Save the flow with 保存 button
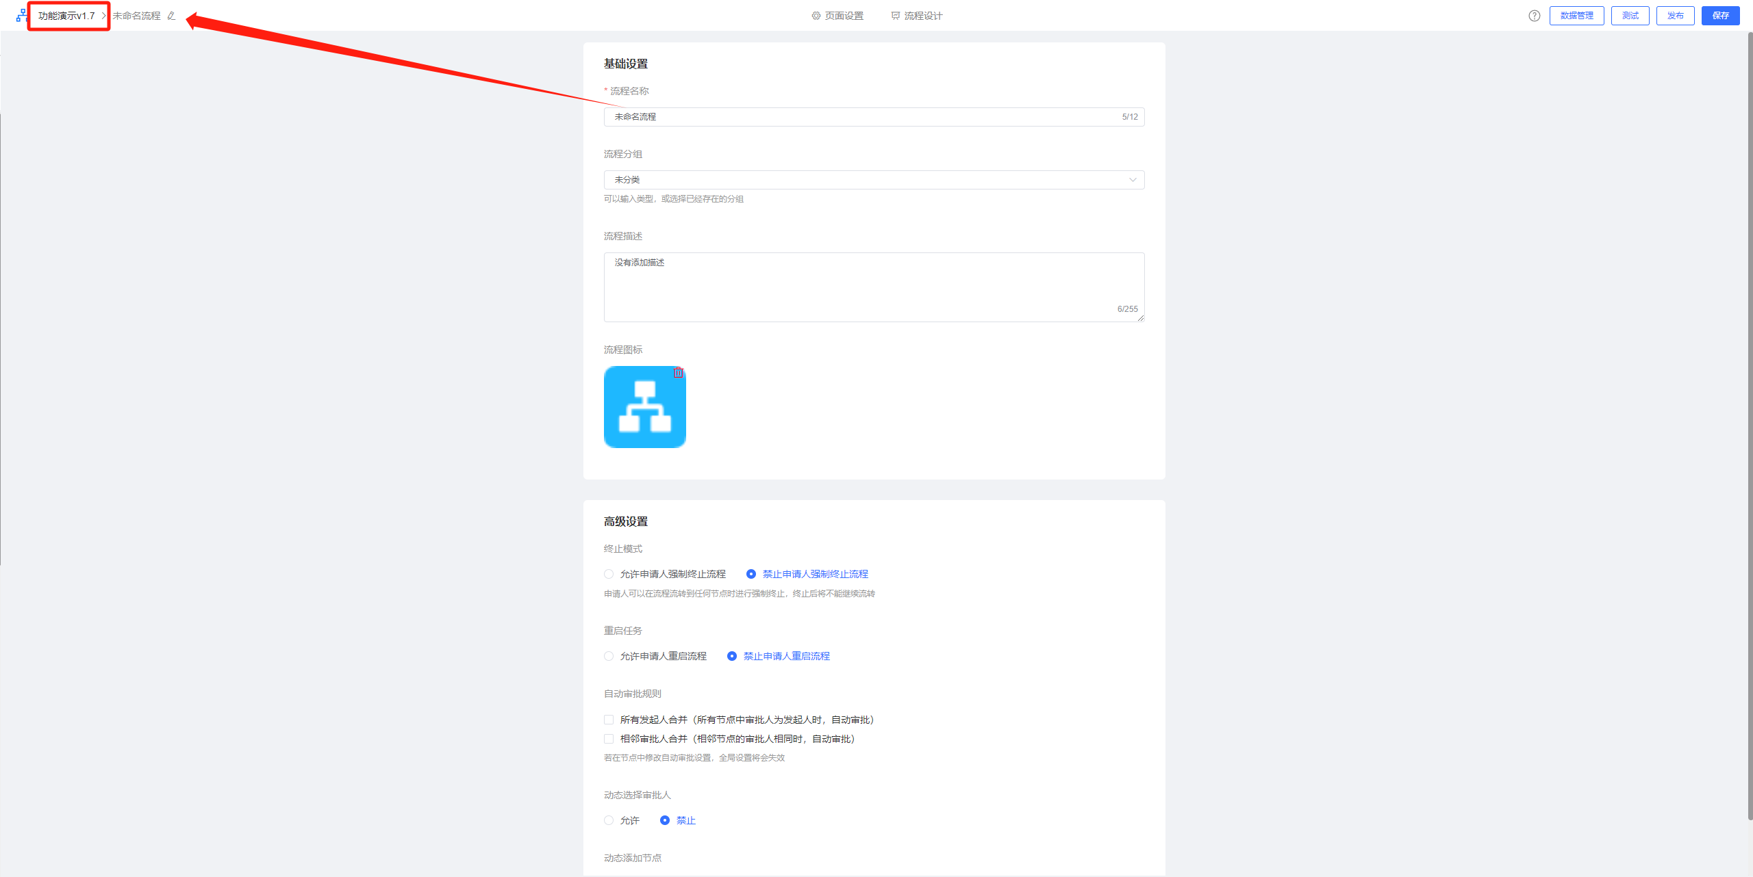1753x877 pixels. [1720, 16]
